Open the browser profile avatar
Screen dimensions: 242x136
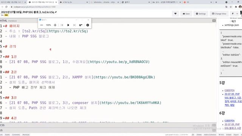click(x=240, y=7)
